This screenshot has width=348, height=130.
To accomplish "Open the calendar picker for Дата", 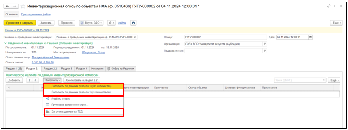I will click(310, 37).
